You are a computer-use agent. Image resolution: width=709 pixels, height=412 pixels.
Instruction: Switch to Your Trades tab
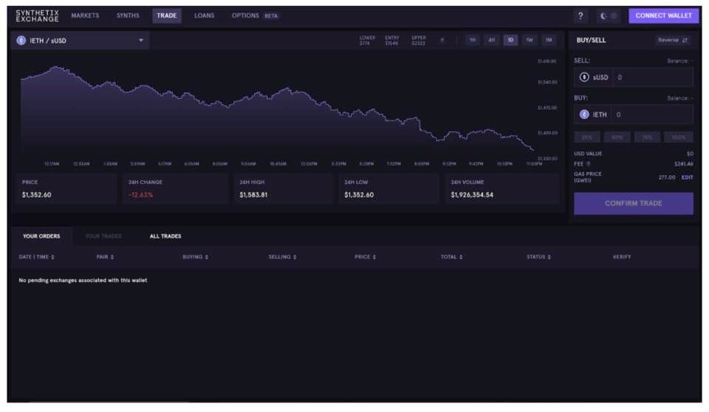103,236
